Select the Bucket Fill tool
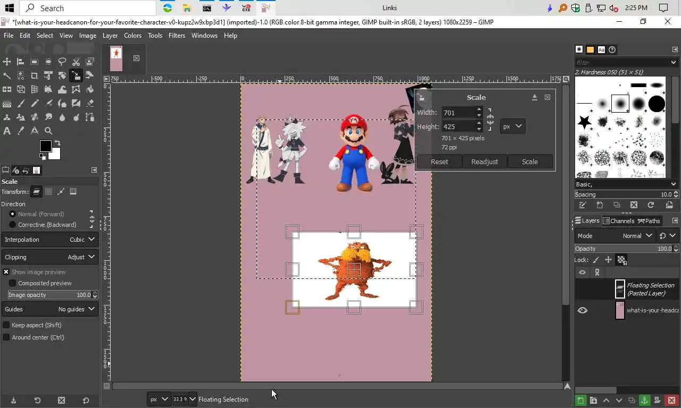Screen dimensions: 681x408 tap(90, 89)
